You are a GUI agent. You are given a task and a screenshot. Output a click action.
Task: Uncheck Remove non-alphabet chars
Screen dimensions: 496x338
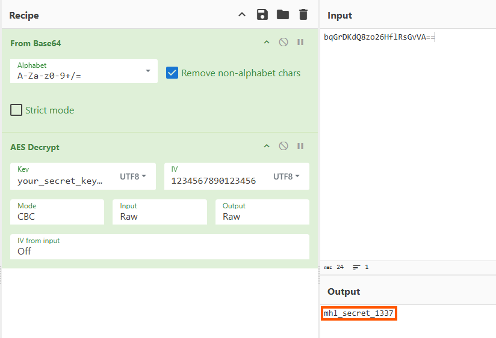click(172, 73)
